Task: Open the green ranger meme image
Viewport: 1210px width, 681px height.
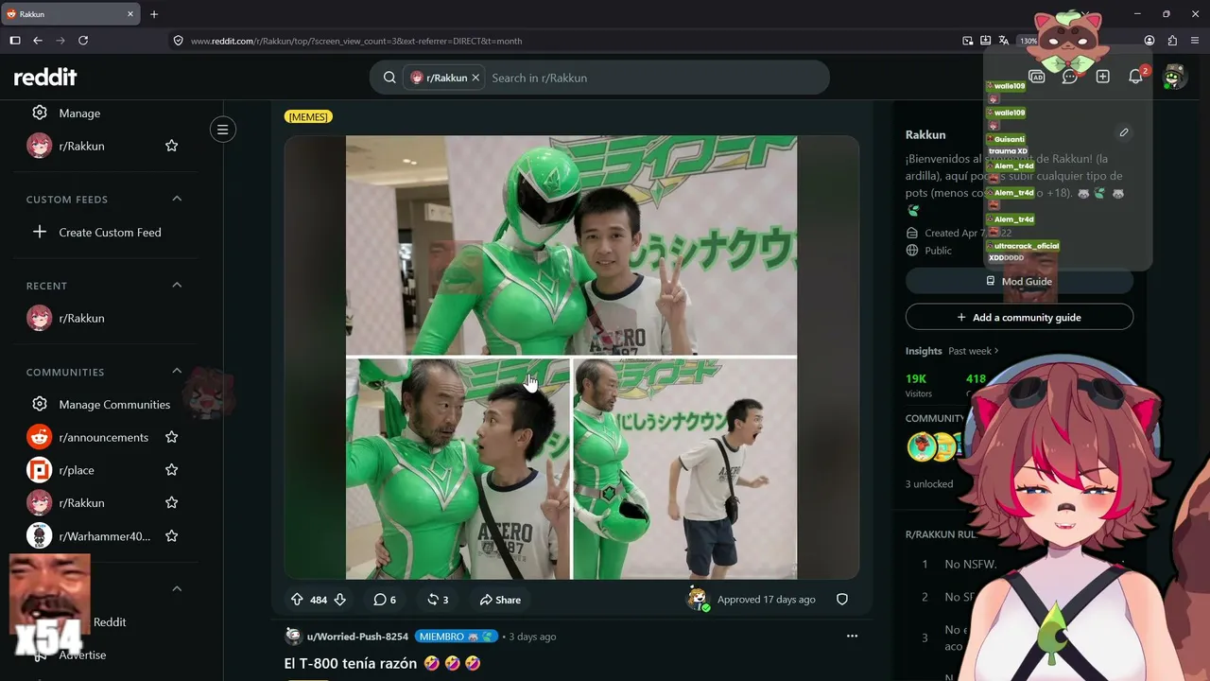Action: tap(571, 358)
